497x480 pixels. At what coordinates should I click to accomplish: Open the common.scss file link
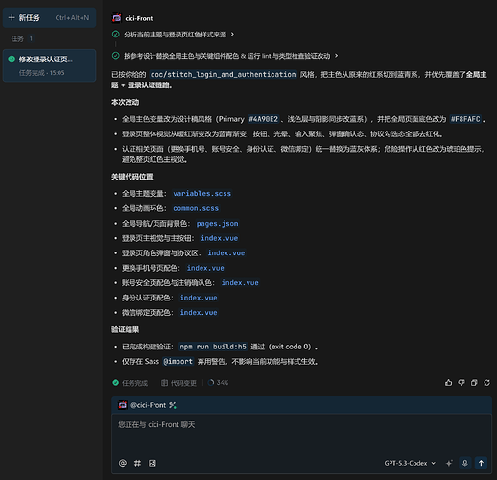[196, 208]
